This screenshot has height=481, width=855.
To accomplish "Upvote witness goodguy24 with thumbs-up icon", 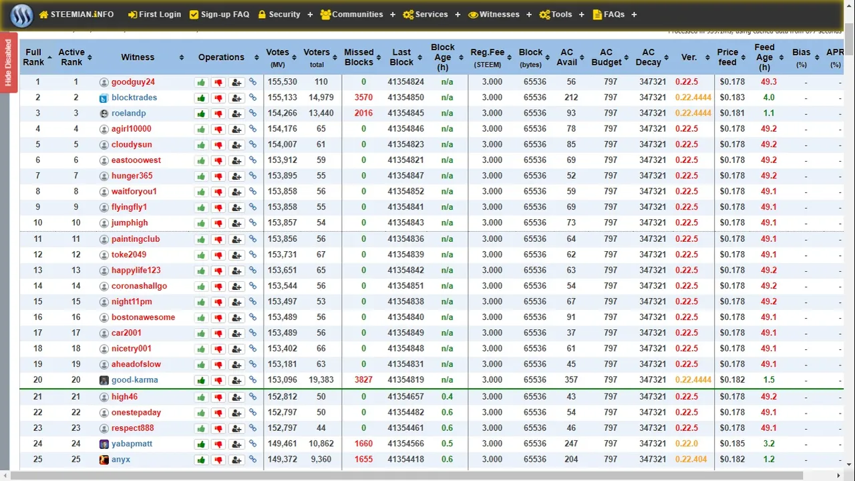I will 201,82.
